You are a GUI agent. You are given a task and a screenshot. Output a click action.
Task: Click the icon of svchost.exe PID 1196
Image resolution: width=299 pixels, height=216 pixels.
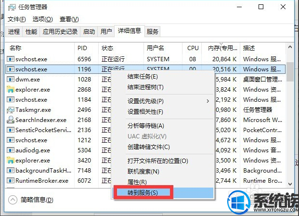point(11,69)
